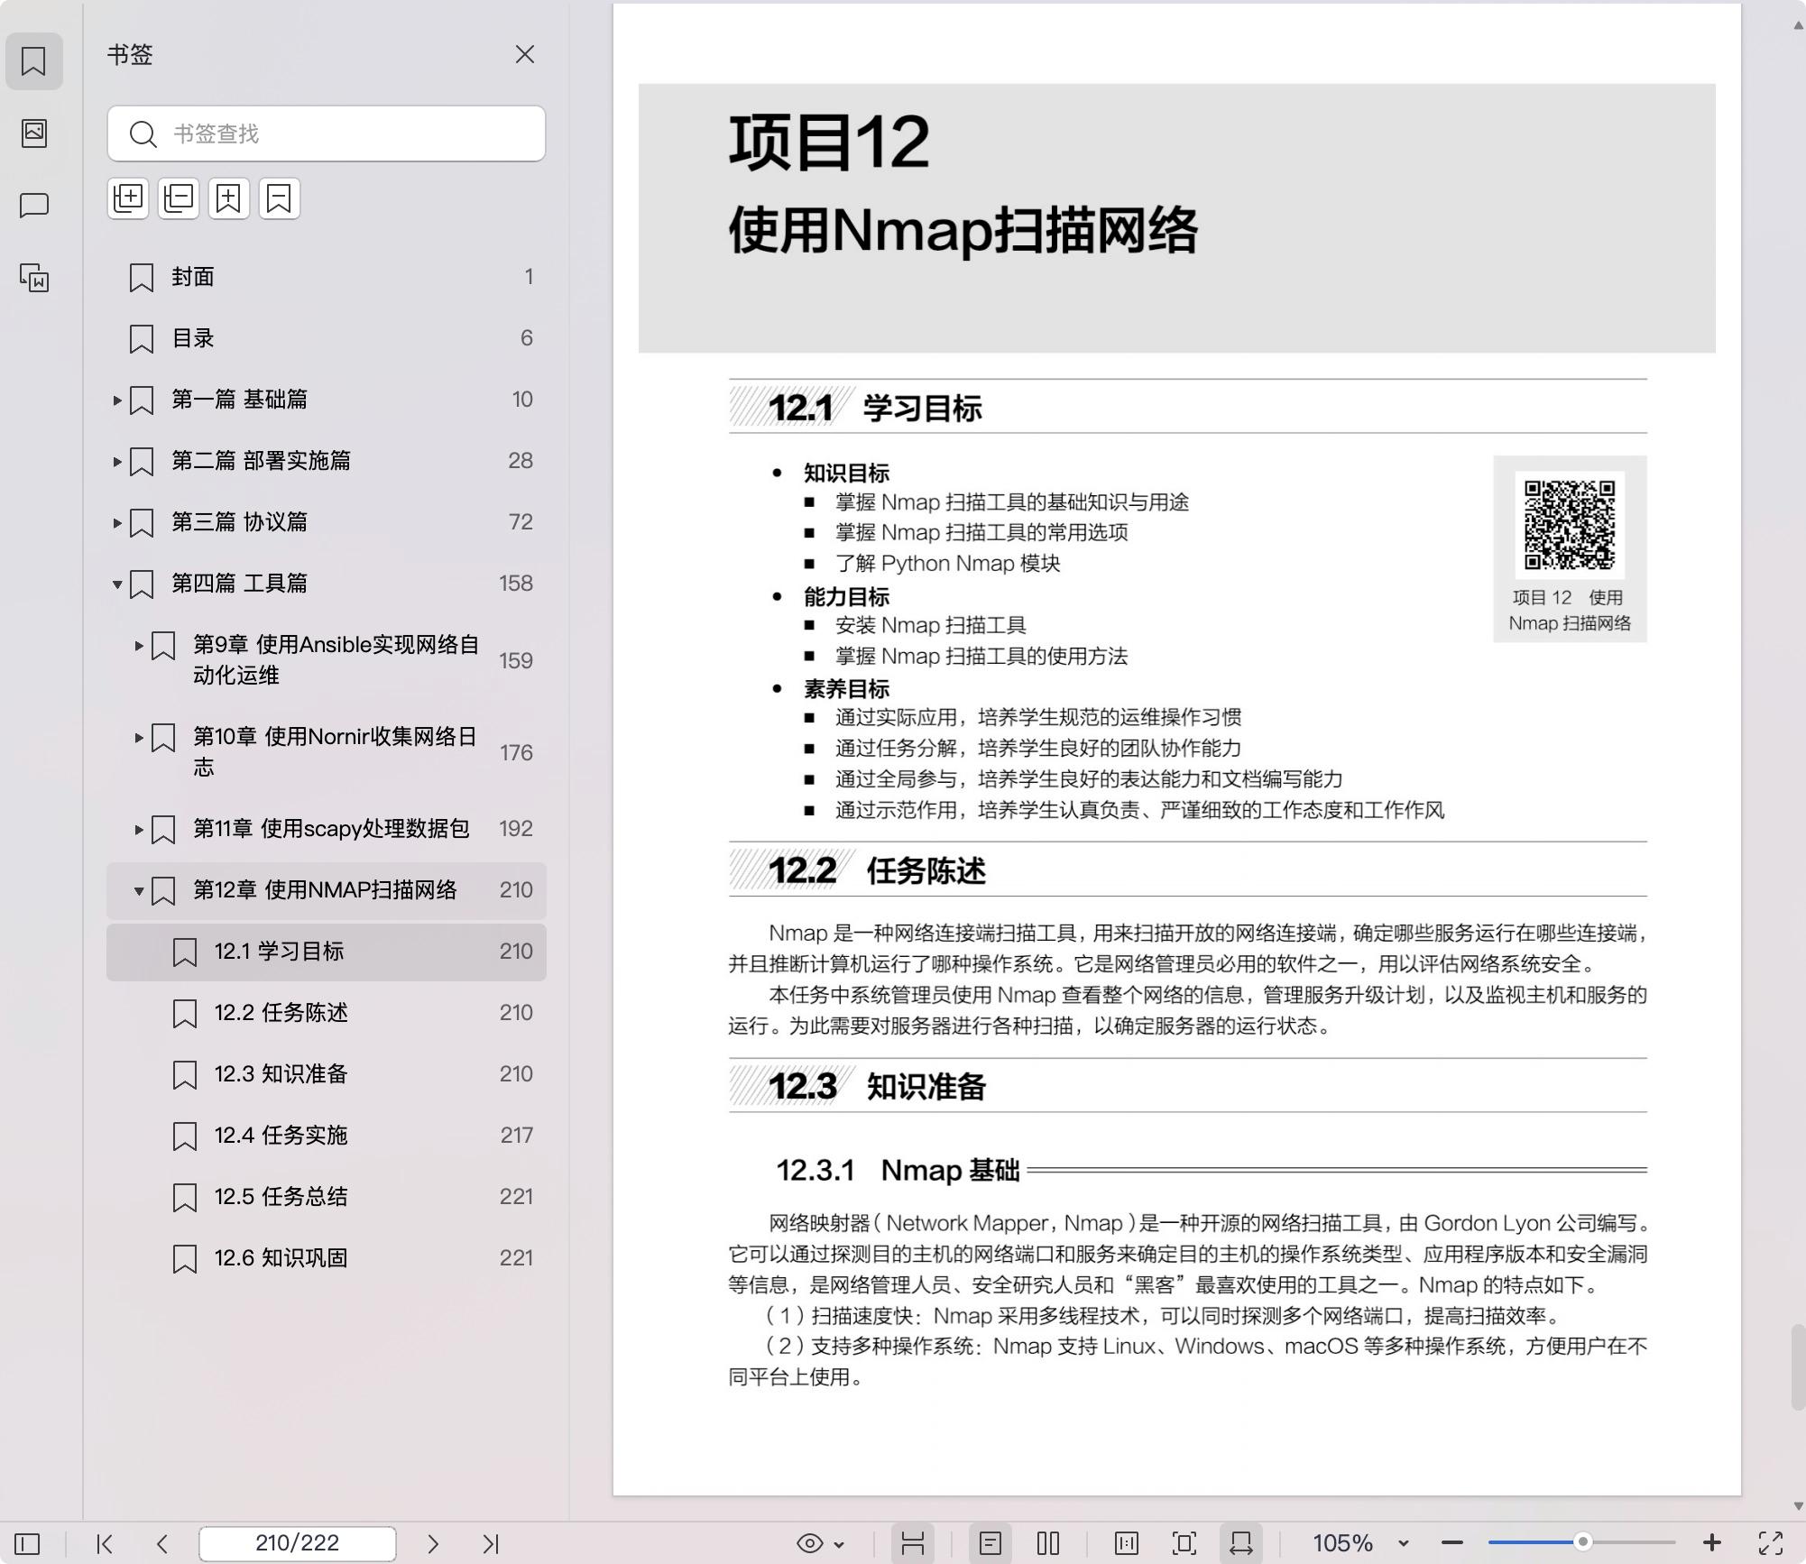Screen dimensions: 1806x1564
Task: Open the thumbnails panel icon
Action: coord(34,133)
